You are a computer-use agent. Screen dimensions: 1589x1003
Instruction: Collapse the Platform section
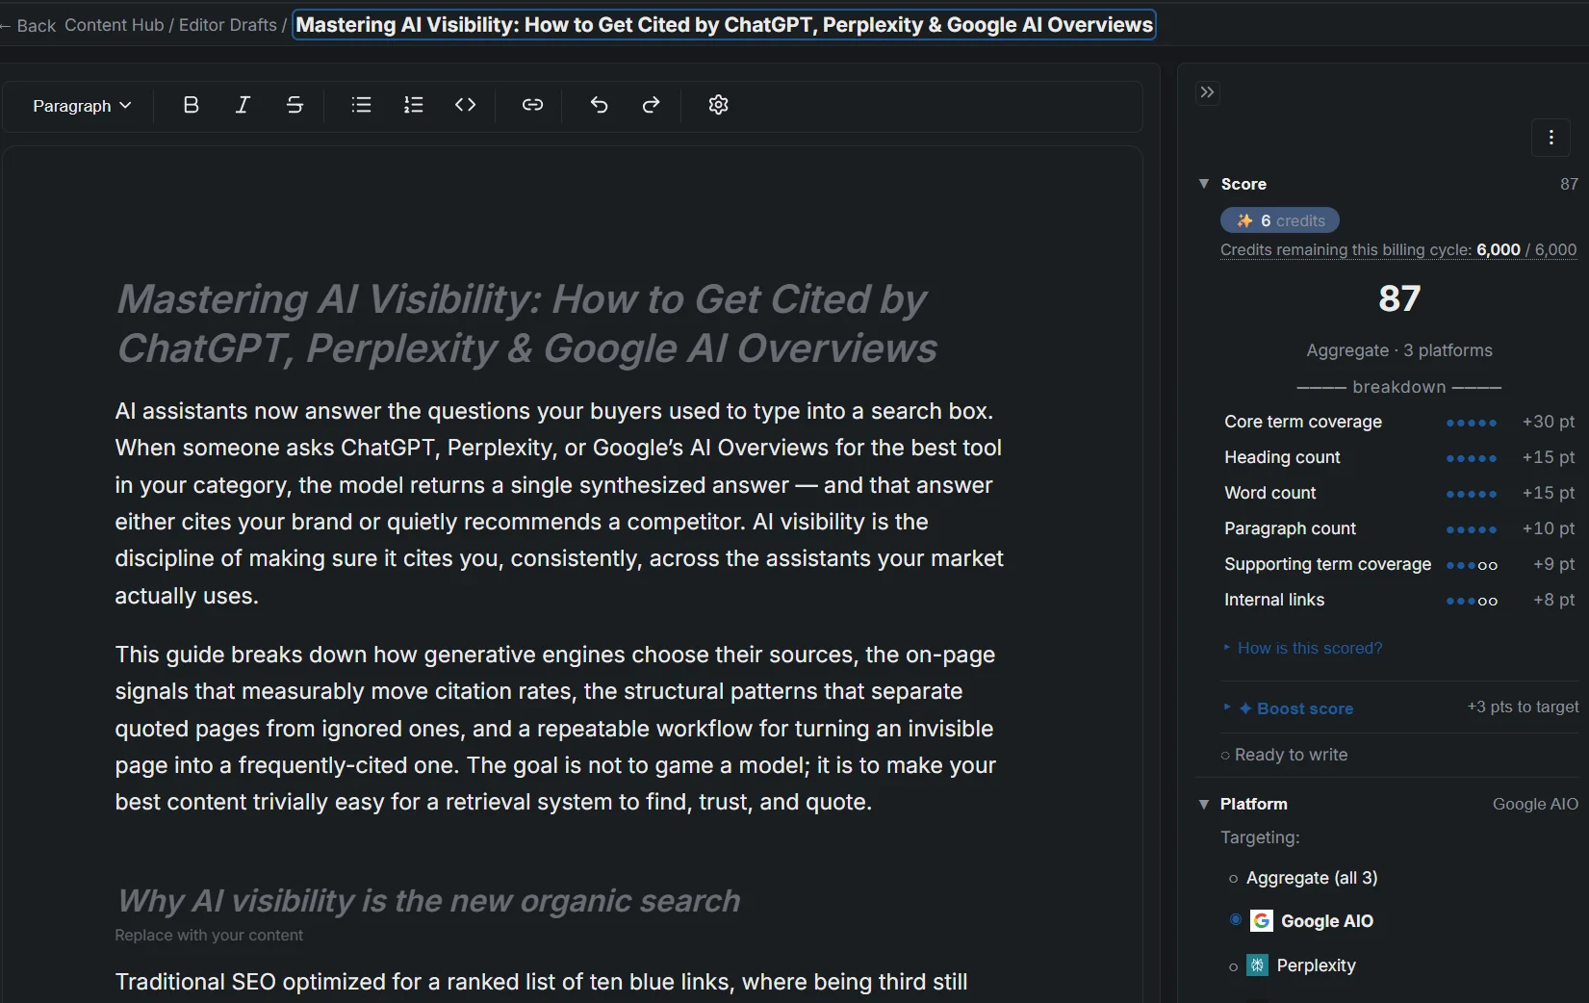tap(1203, 804)
